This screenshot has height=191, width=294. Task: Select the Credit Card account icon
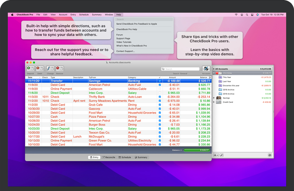[x=219, y=102]
